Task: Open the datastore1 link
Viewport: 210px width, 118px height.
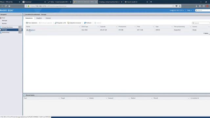Action: pyautogui.click(x=32, y=30)
